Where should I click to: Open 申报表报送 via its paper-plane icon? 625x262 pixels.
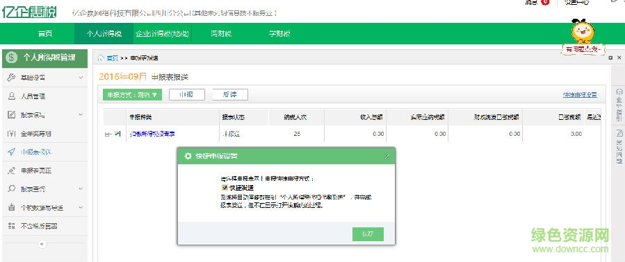(x=12, y=152)
